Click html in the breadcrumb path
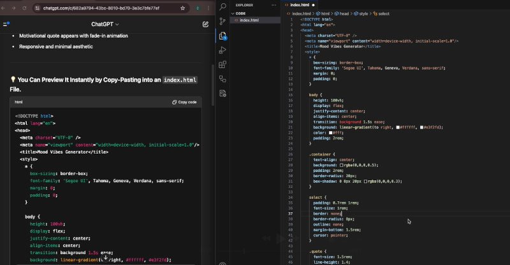This screenshot has width=510, height=265. [x=325, y=13]
